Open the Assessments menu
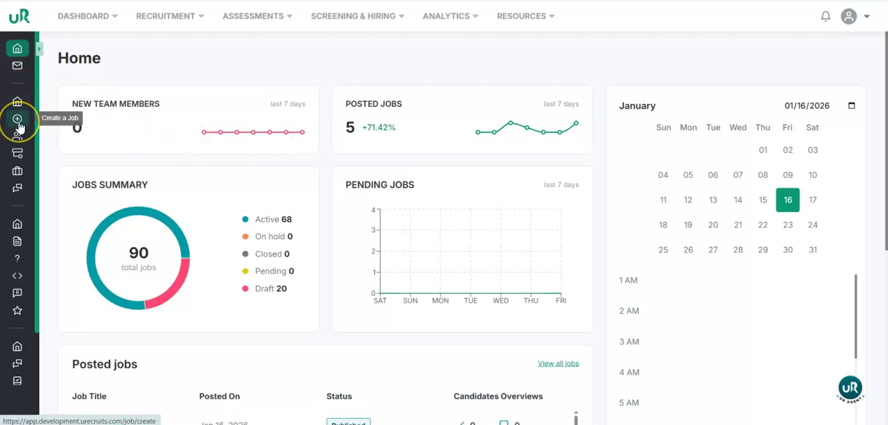Image resolution: width=888 pixels, height=425 pixels. click(257, 16)
